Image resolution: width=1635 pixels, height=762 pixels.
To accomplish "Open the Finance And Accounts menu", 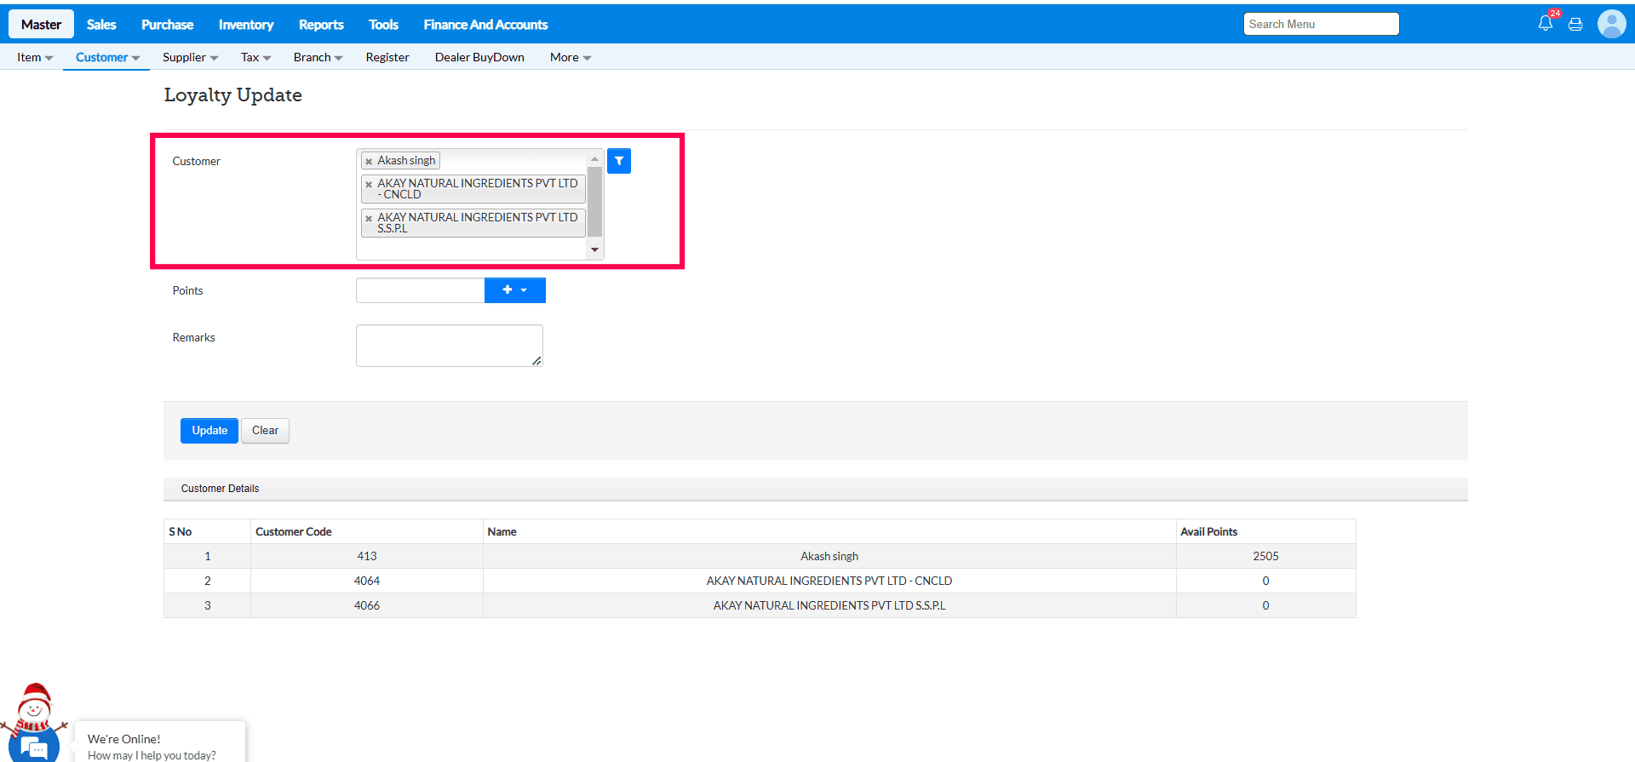I will 485,25.
